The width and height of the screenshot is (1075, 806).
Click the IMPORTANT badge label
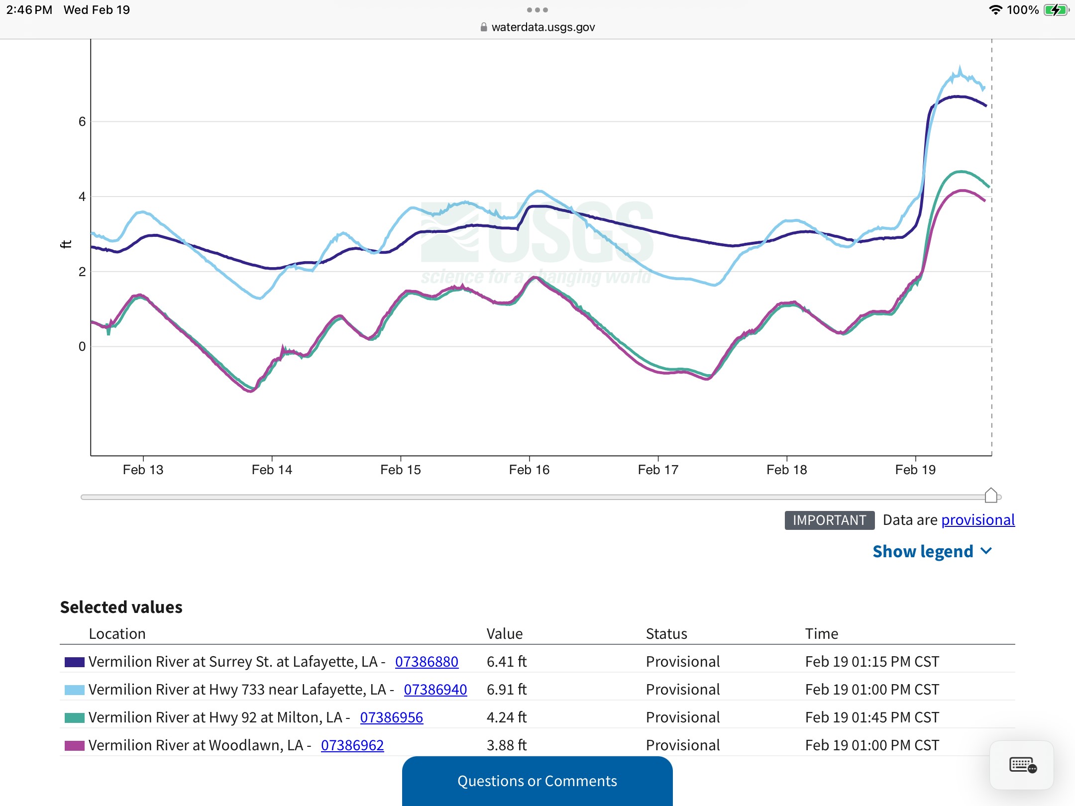point(829,520)
